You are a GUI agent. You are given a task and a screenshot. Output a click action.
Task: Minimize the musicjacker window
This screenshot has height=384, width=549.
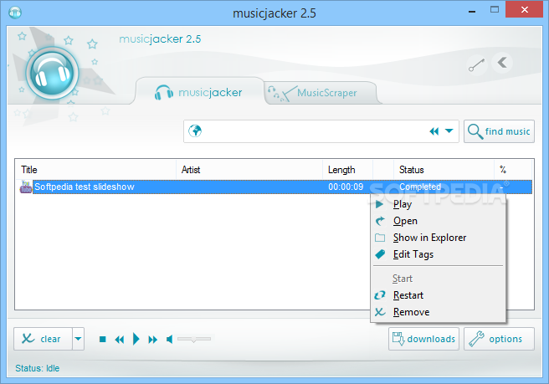click(472, 11)
